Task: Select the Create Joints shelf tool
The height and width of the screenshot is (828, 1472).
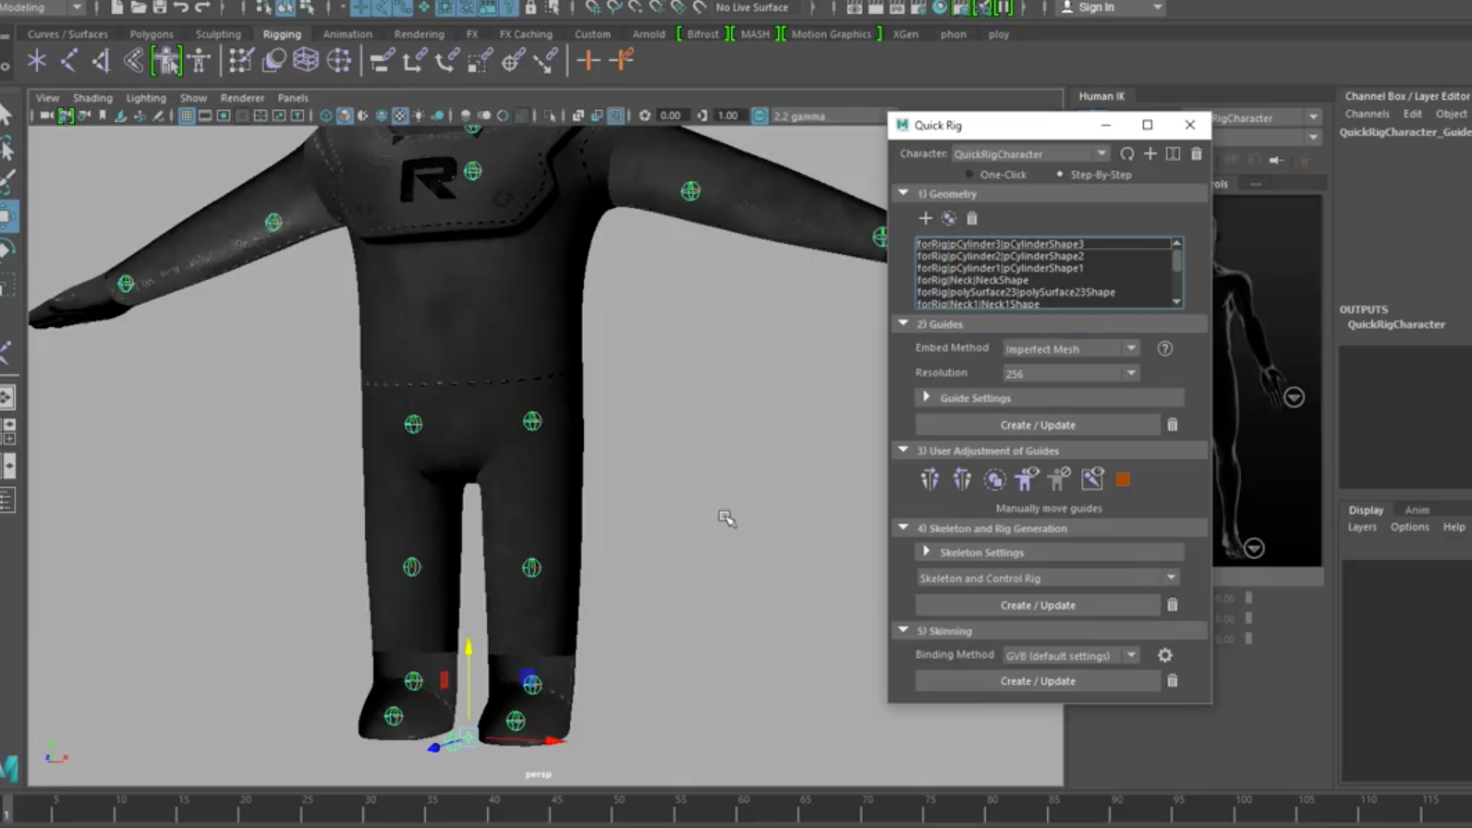Action: coord(69,61)
